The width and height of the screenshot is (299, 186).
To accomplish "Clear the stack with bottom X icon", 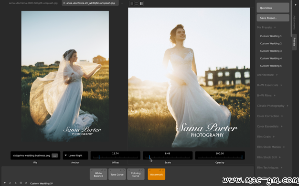I will click(26, 183).
